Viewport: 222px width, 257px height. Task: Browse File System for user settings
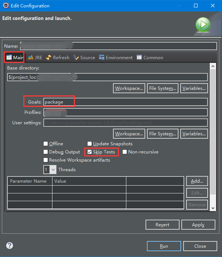[x=163, y=134]
